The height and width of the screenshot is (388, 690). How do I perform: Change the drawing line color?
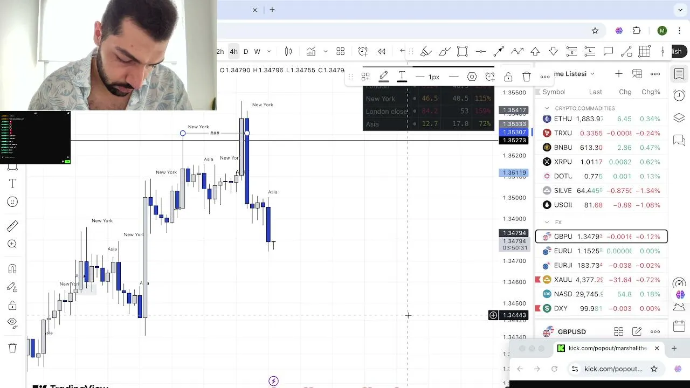[384, 77]
